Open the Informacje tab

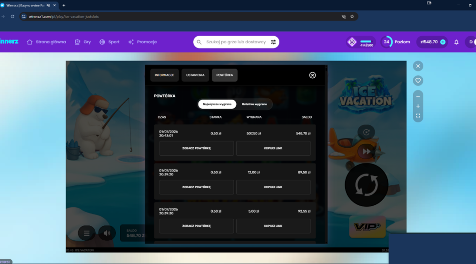click(164, 75)
